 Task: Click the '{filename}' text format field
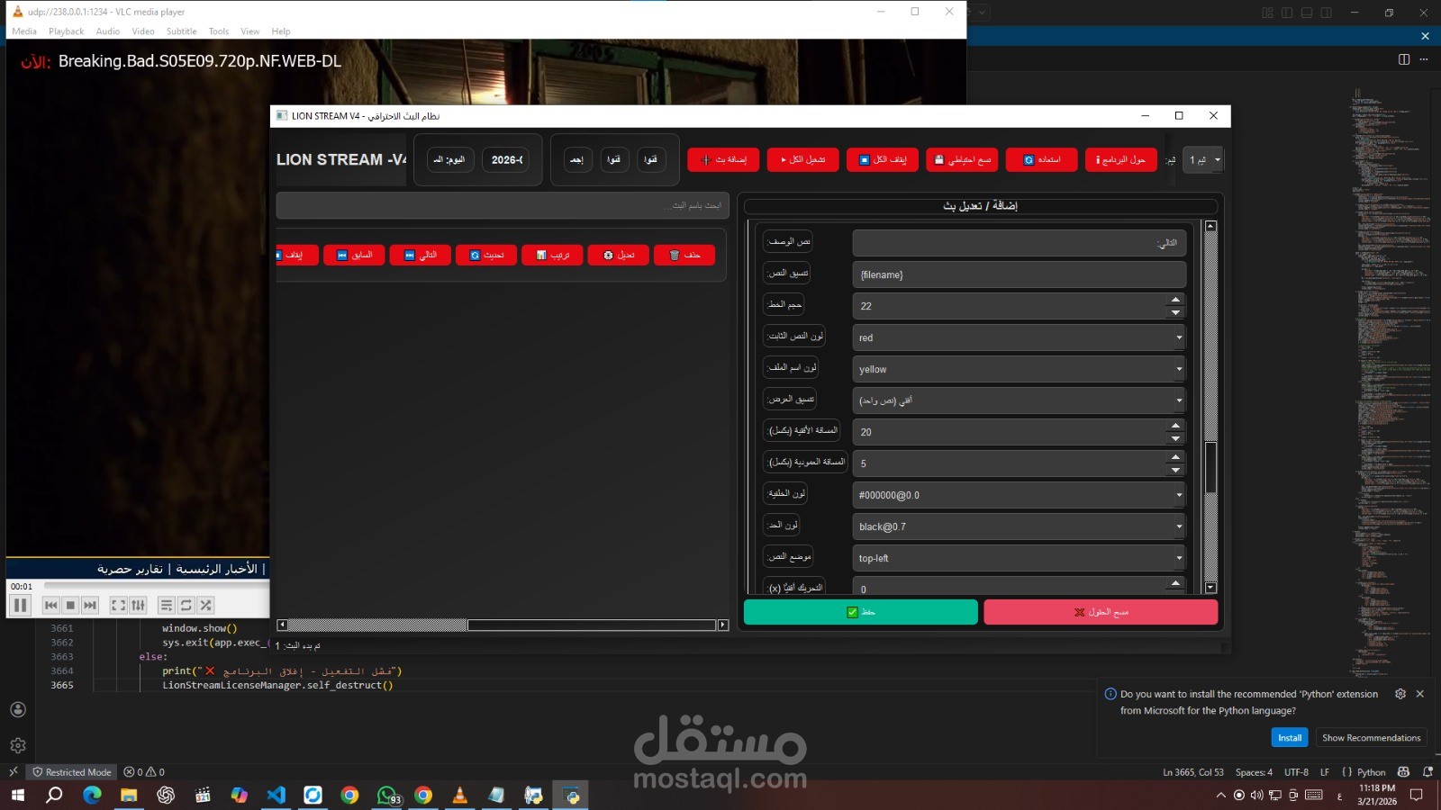(1020, 274)
